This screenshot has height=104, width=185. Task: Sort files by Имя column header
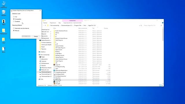55,28
